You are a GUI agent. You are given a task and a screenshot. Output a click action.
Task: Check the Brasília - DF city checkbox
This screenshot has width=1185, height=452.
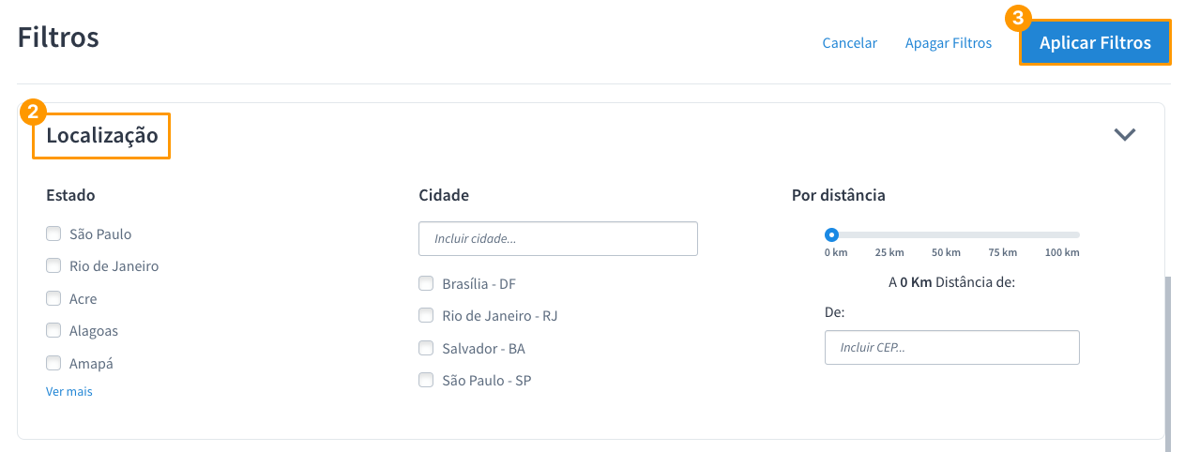[x=426, y=283]
